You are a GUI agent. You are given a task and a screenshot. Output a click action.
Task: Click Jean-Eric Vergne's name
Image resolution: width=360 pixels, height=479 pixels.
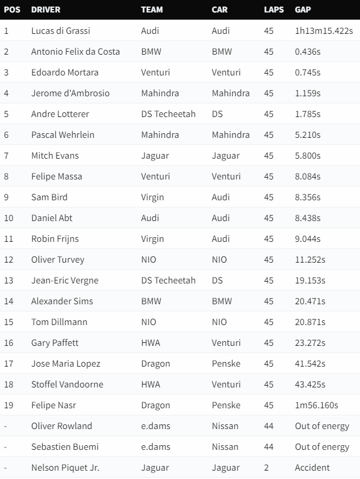(65, 281)
